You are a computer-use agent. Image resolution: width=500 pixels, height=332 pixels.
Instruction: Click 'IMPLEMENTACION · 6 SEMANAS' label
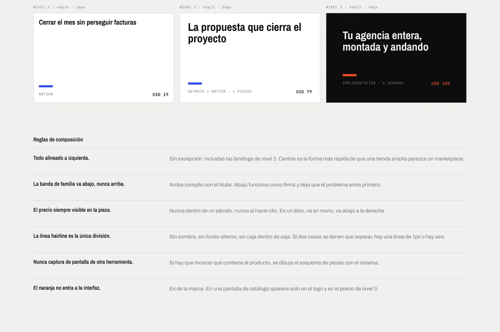coord(373,83)
